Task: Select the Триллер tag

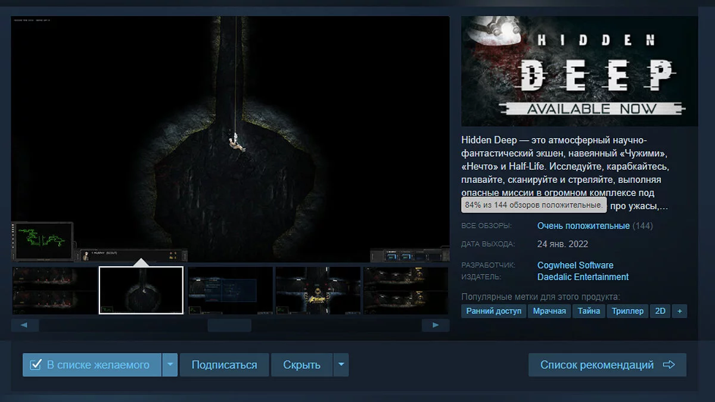Action: tap(627, 311)
